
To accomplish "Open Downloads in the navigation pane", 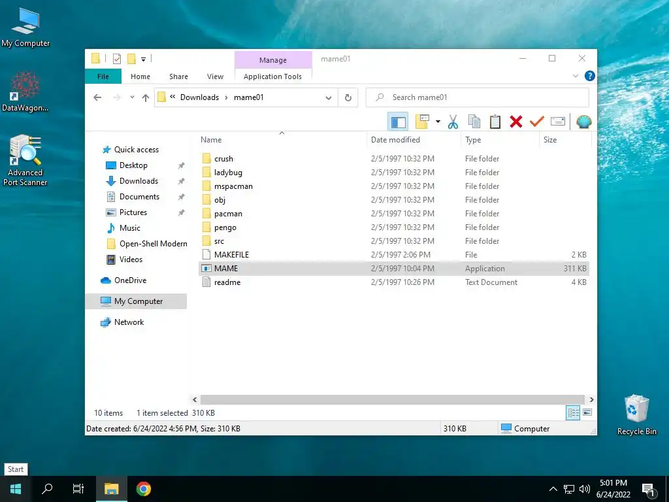I will 139,181.
